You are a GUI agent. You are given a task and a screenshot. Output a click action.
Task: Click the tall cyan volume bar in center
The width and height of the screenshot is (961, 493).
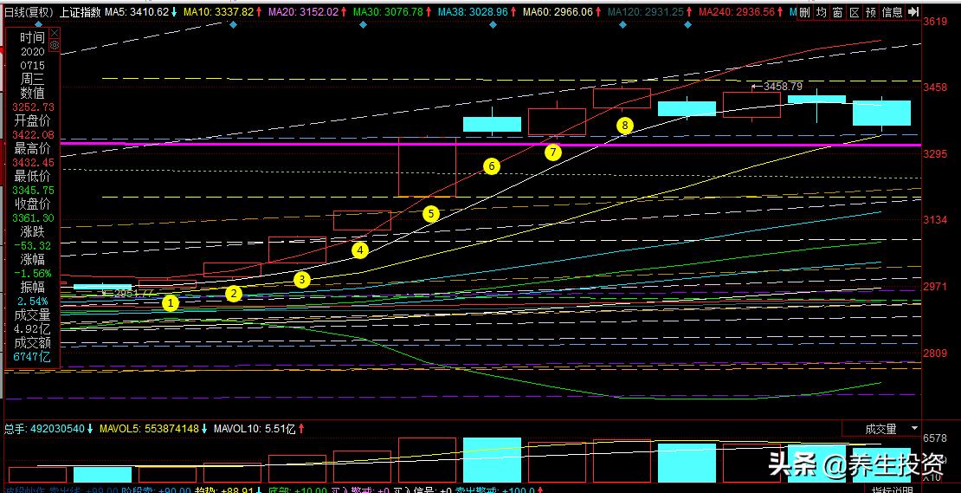tap(492, 460)
